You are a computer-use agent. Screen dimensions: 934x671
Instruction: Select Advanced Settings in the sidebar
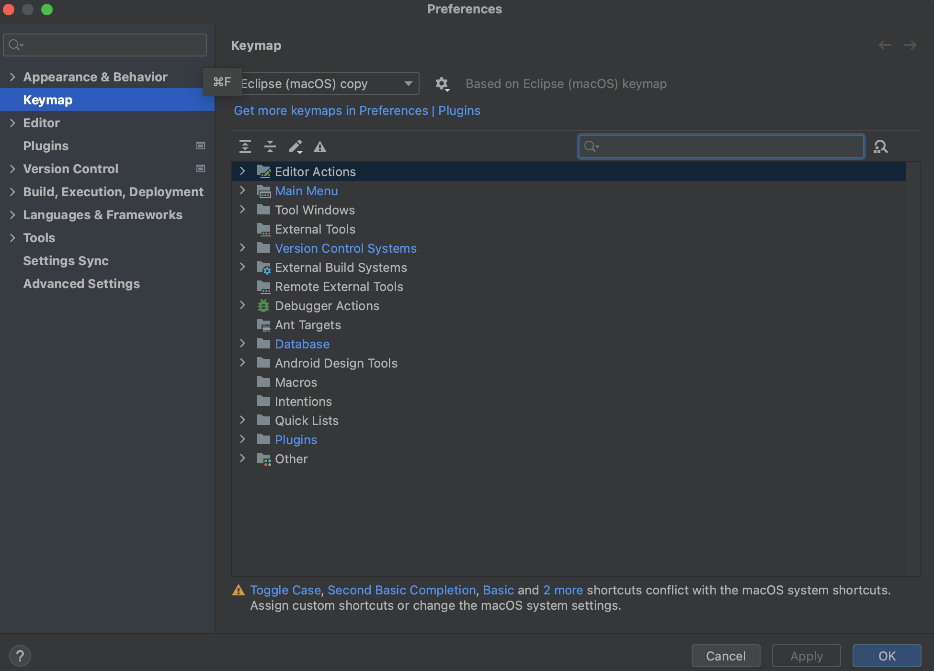click(81, 284)
